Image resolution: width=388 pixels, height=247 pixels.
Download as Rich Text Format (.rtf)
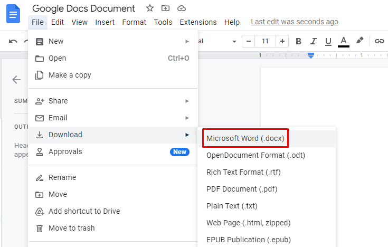(x=267, y=172)
